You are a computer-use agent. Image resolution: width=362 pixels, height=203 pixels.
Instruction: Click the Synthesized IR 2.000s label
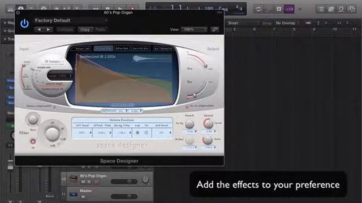(97, 56)
